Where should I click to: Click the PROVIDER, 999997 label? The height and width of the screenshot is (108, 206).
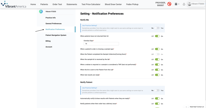[160, 4]
